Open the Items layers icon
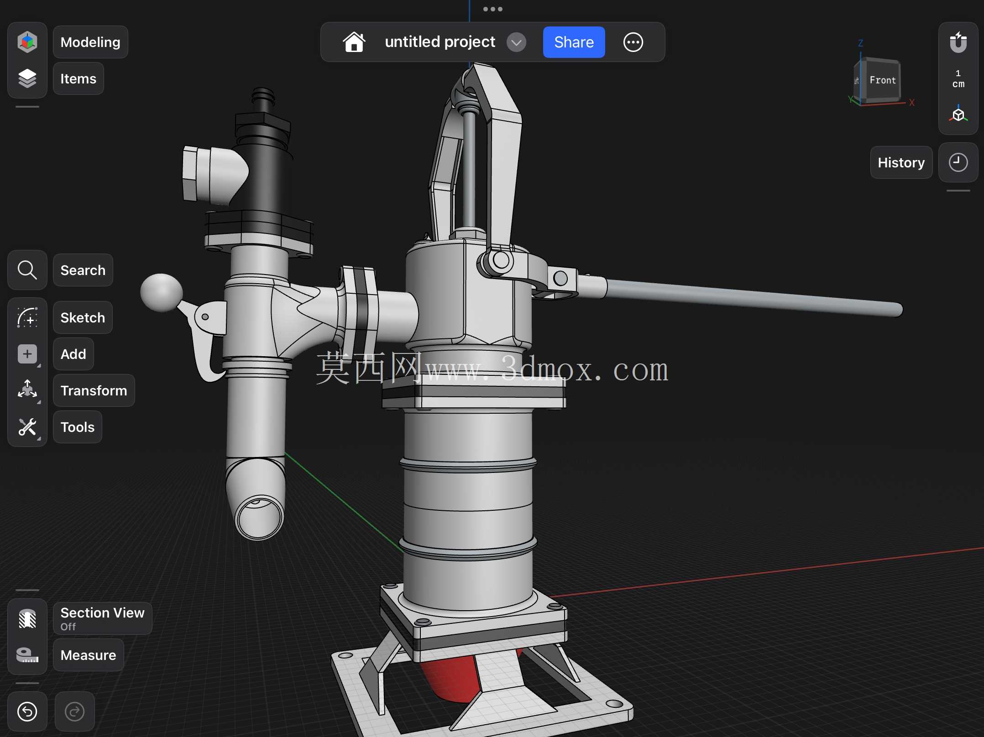 point(27,78)
